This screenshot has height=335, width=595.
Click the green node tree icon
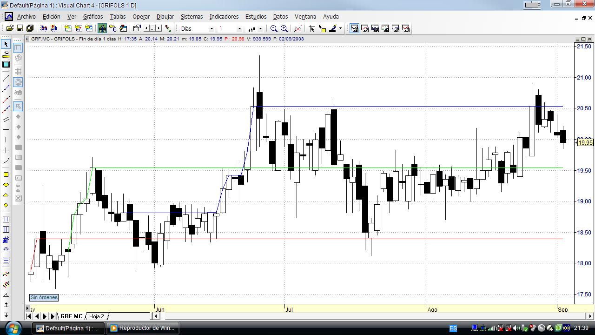click(x=168, y=28)
